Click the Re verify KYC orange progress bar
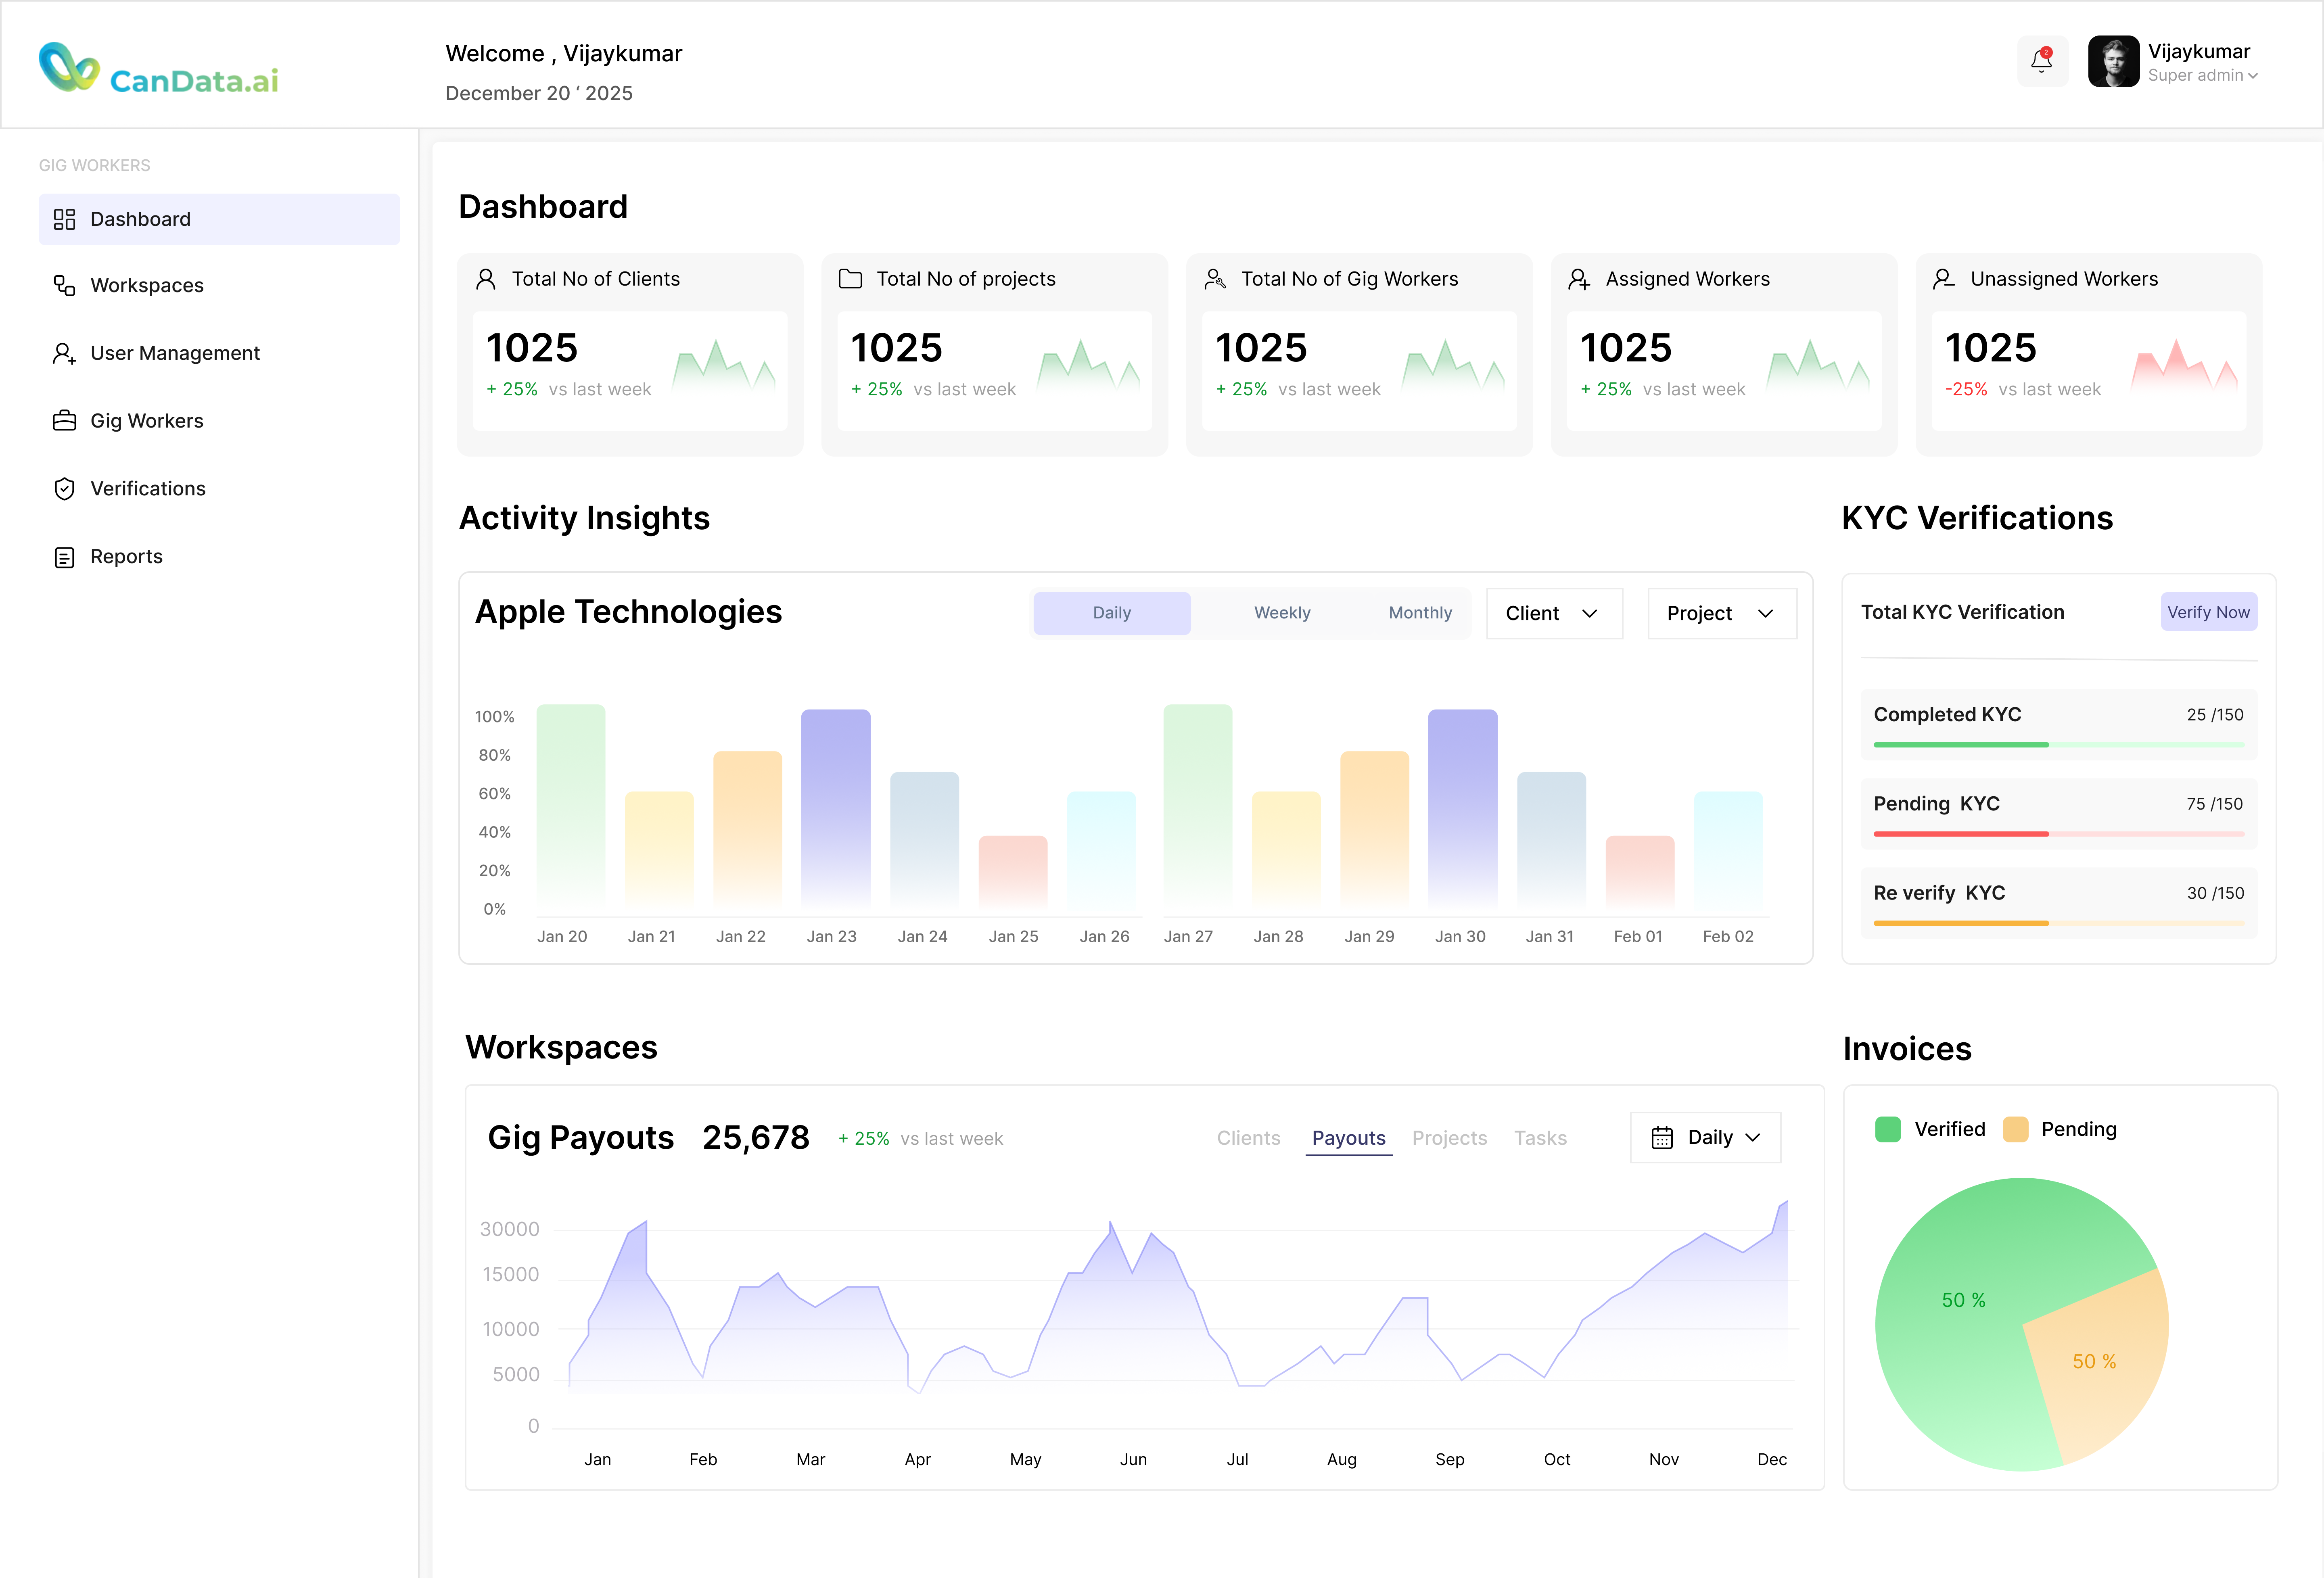 click(x=2059, y=923)
